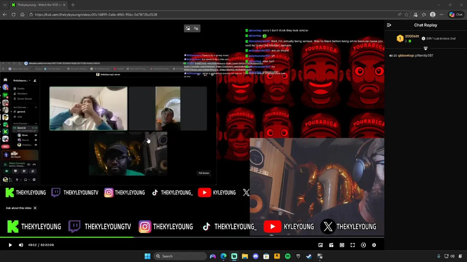Open the player settings gear
467x262 pixels.
coord(374,245)
